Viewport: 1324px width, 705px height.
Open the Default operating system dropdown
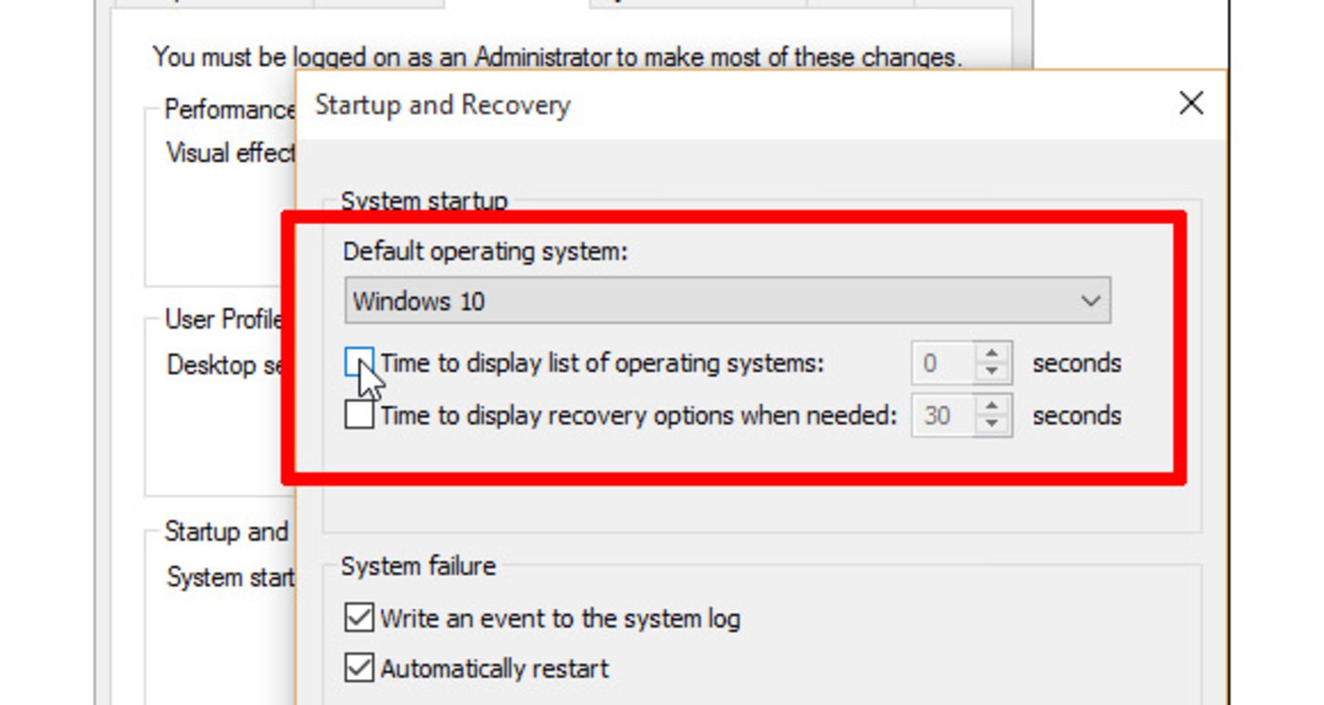pyautogui.click(x=728, y=300)
